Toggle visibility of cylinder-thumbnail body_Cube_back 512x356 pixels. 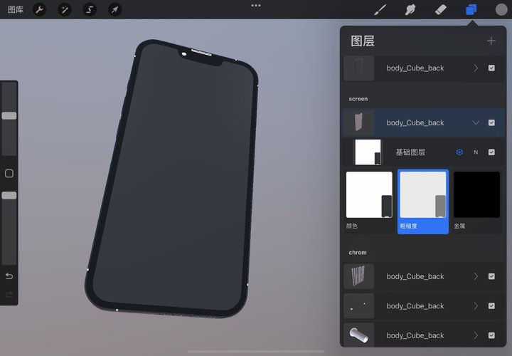(491, 335)
